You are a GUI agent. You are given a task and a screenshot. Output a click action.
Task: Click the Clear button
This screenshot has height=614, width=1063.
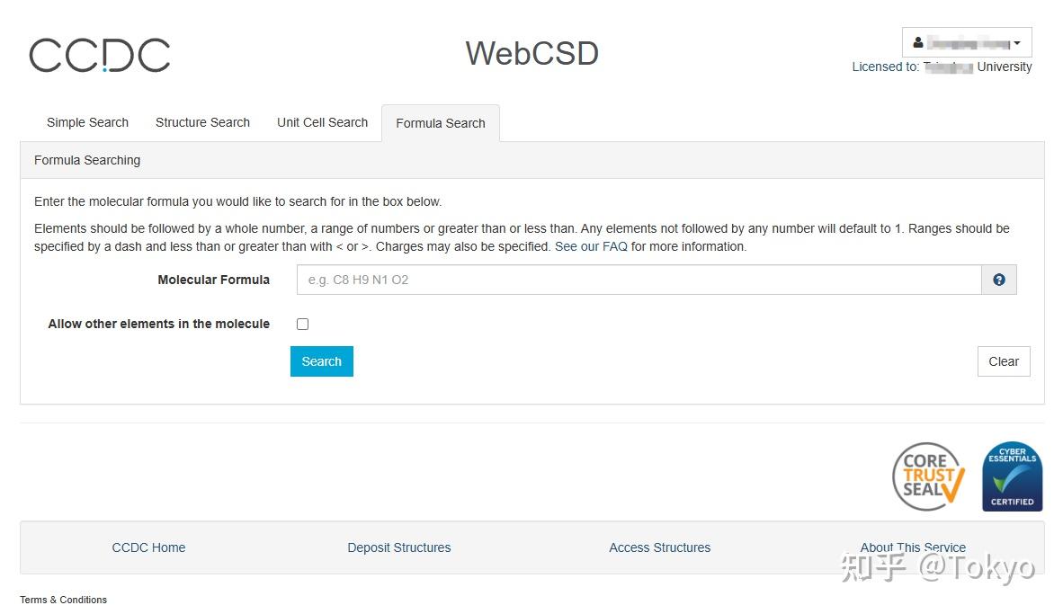click(x=1004, y=361)
